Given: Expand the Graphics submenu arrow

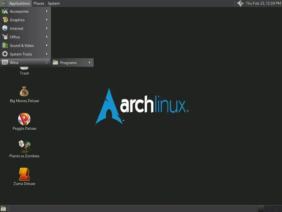Looking at the screenshot, I should (x=47, y=20).
